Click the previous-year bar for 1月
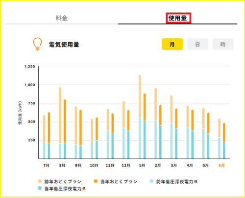Image resolution: width=245 pixels, height=198 pixels. pos(140,117)
